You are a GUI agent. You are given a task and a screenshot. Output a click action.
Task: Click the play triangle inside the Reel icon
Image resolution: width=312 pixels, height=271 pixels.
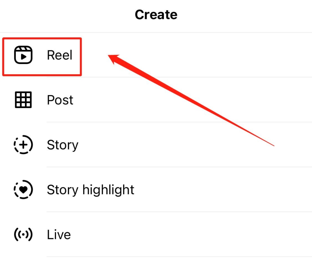point(24,57)
